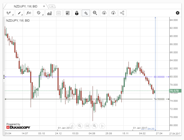The height and width of the screenshot is (140, 184).
Task: Click the cloud download icon
Action: [113, 13]
